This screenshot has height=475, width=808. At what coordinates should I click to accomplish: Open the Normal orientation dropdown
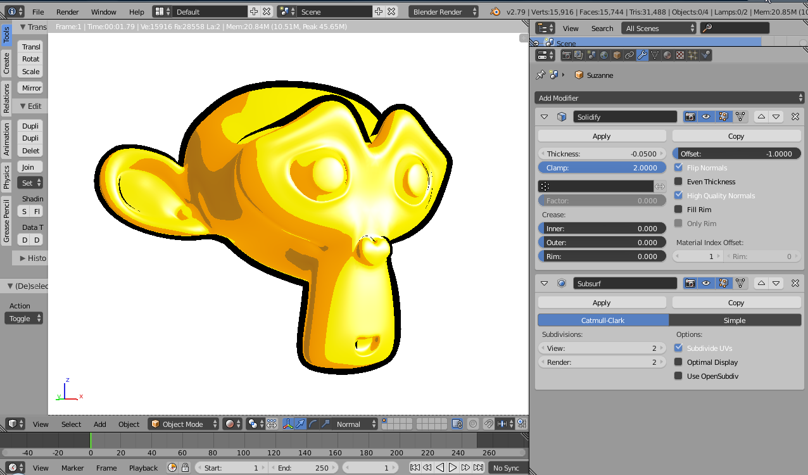[x=356, y=424]
